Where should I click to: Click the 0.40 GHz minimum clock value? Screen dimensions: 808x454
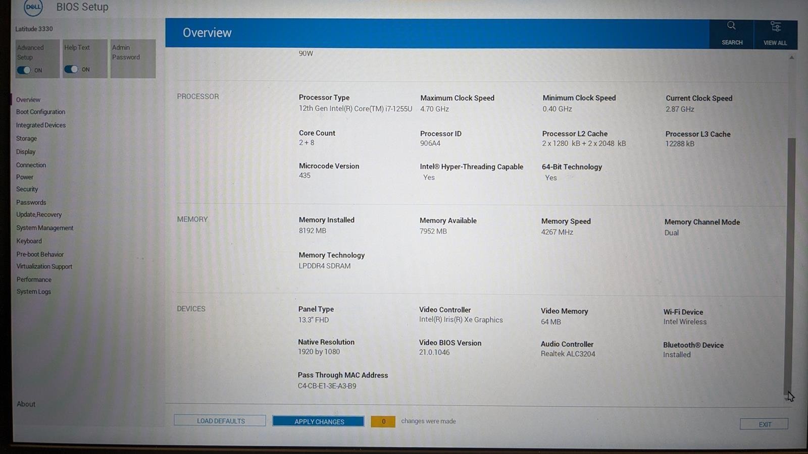tap(558, 109)
